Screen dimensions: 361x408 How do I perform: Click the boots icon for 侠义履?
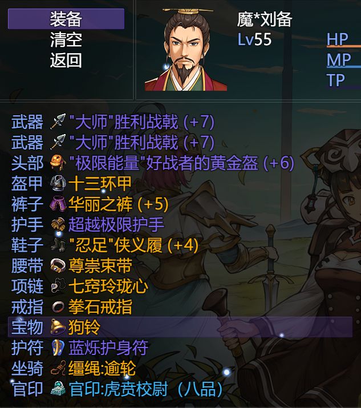58,245
